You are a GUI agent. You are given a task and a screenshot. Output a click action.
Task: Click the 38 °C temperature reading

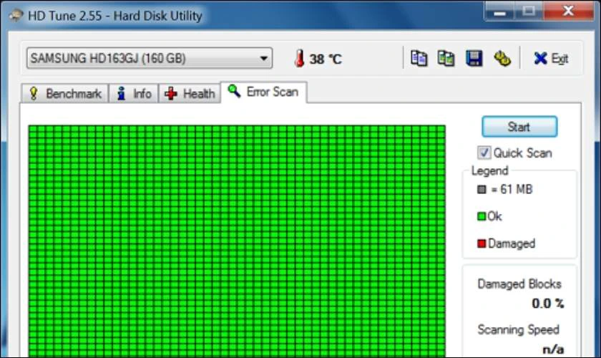[326, 59]
